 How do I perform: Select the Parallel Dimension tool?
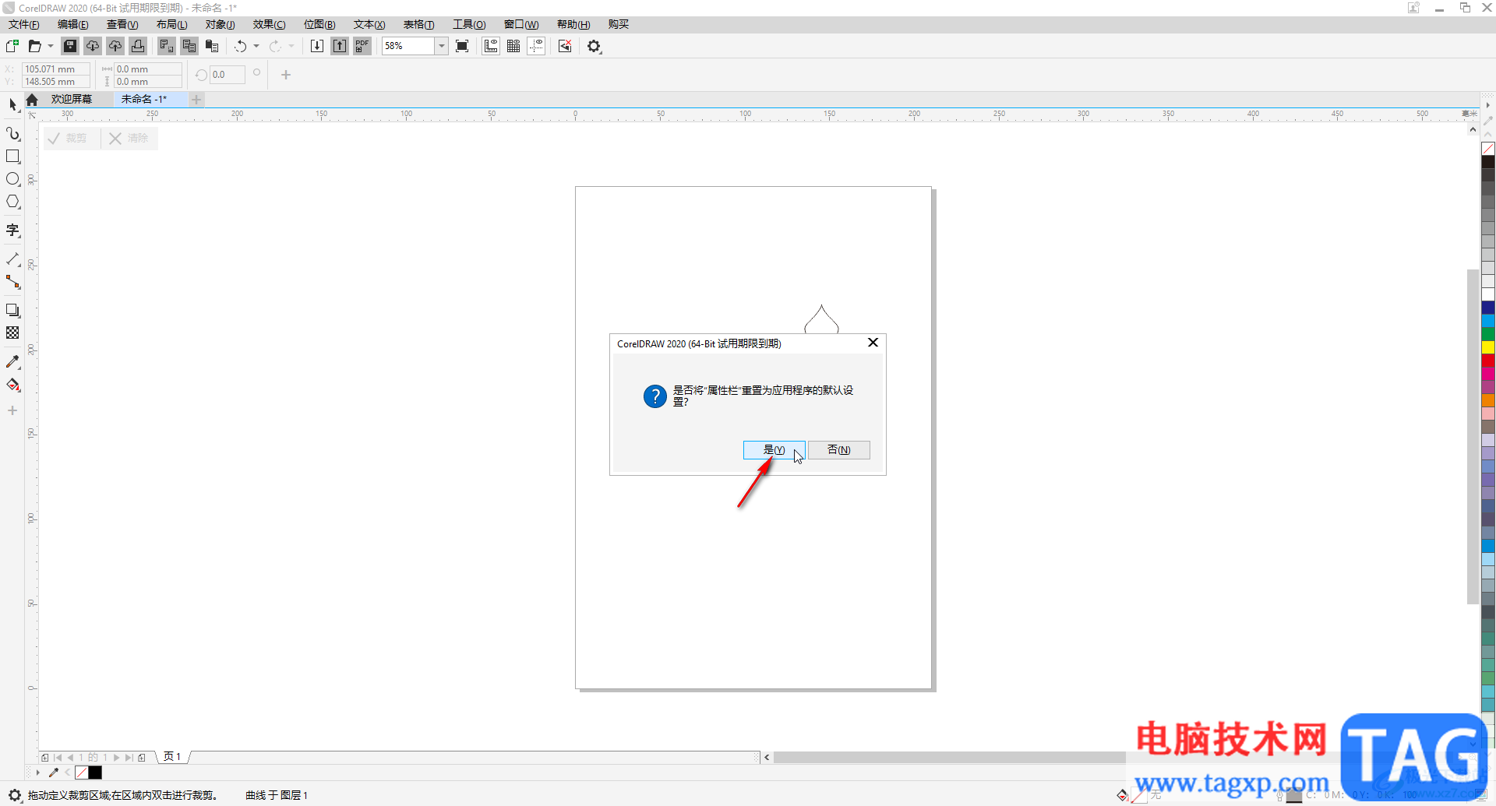(x=12, y=259)
